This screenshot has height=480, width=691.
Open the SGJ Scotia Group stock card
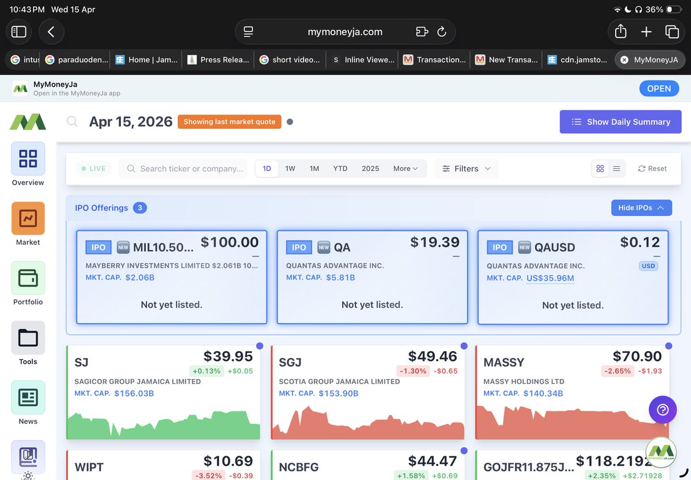pos(368,393)
